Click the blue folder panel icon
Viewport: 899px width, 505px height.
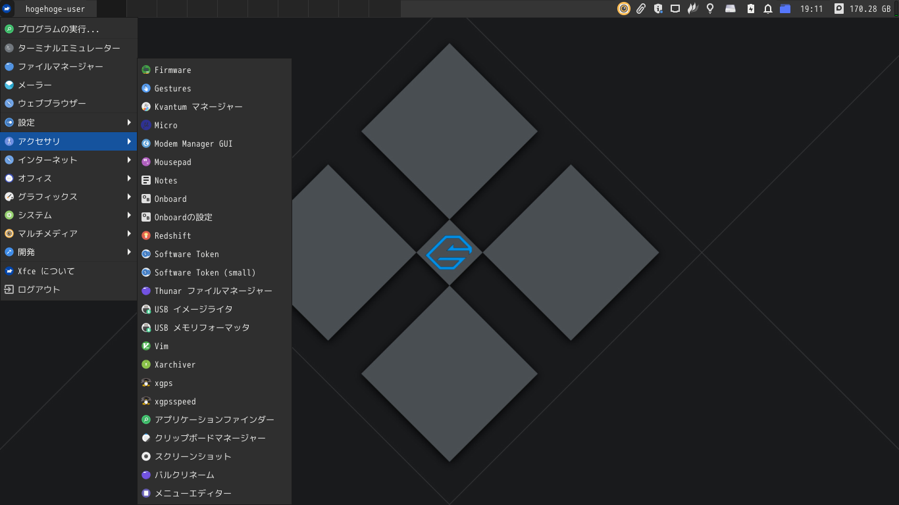tap(784, 9)
